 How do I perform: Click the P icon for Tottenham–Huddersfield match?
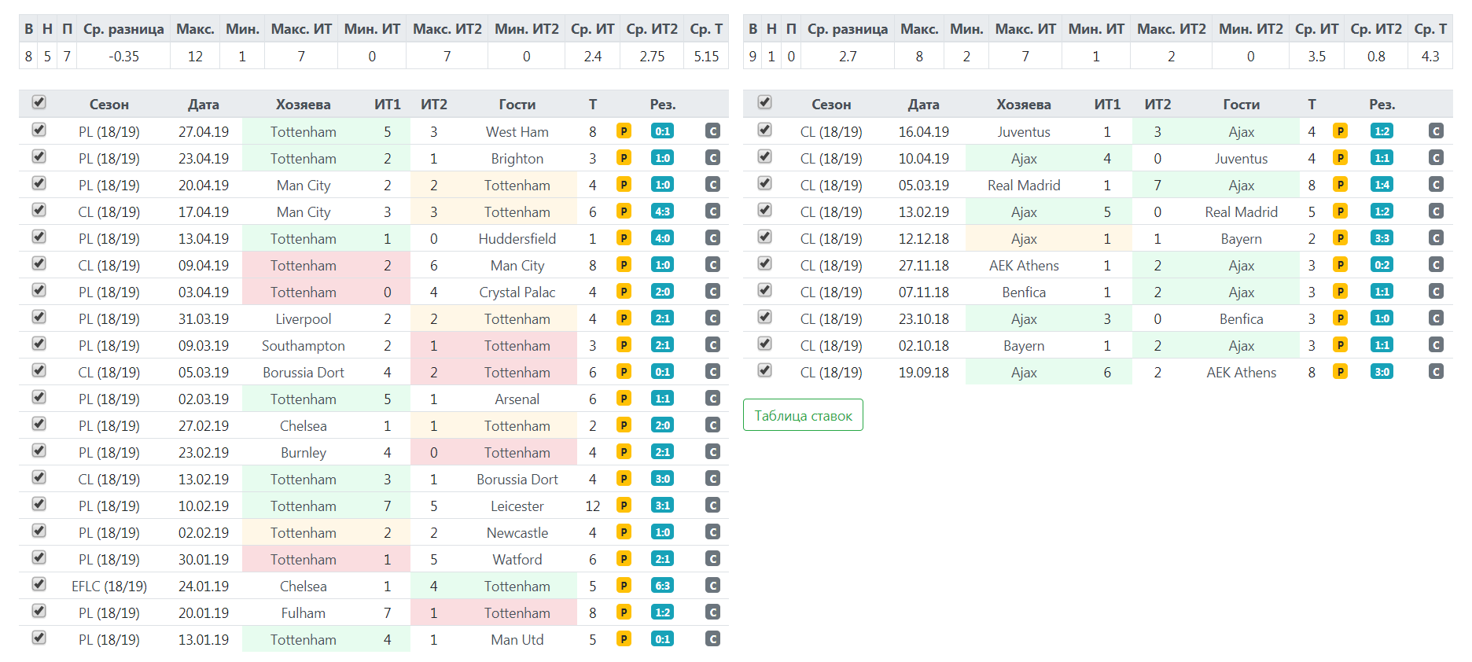coord(624,238)
